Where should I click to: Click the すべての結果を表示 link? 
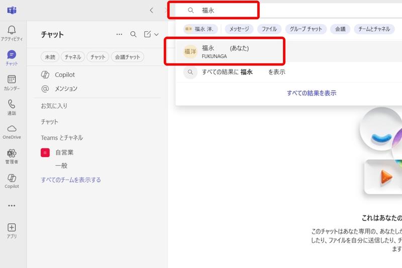point(312,93)
